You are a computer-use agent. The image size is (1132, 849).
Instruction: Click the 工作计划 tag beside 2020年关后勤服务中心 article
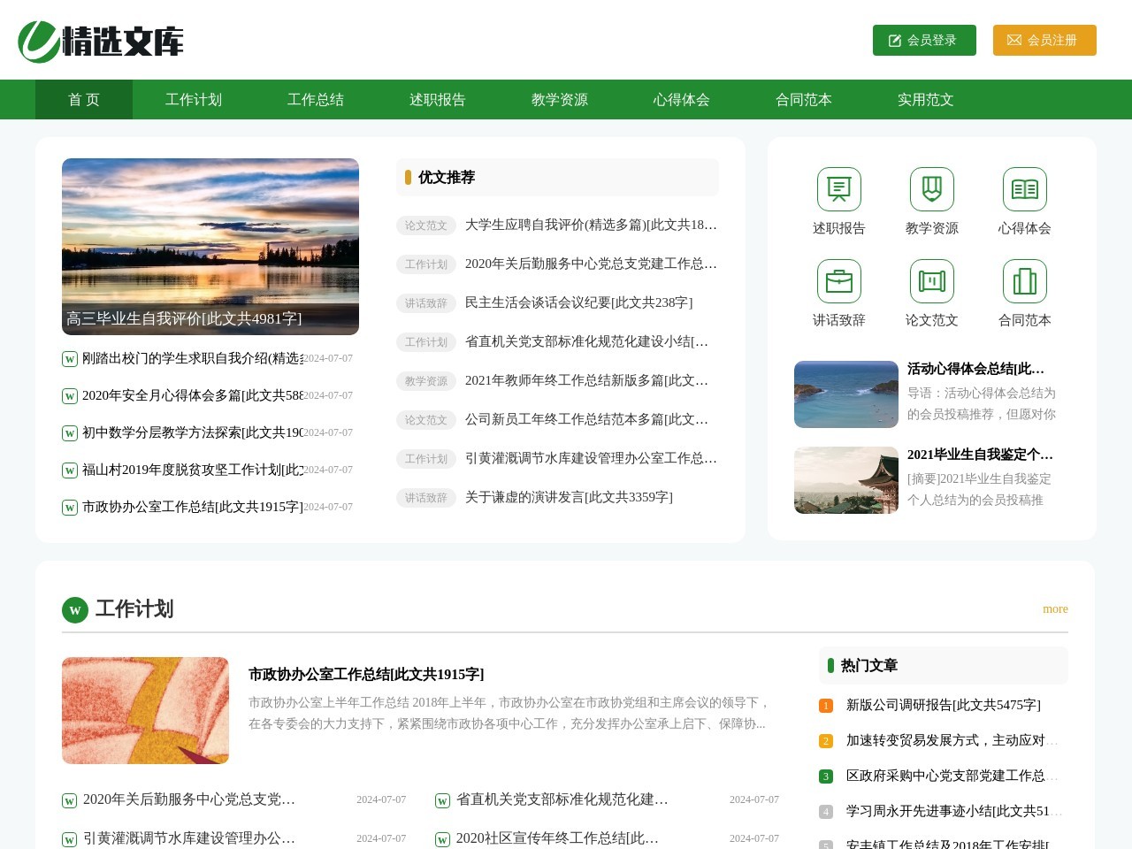pos(425,264)
